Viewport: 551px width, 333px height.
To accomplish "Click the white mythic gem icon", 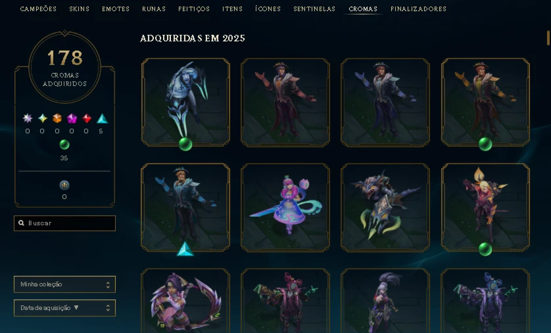I will (x=28, y=118).
